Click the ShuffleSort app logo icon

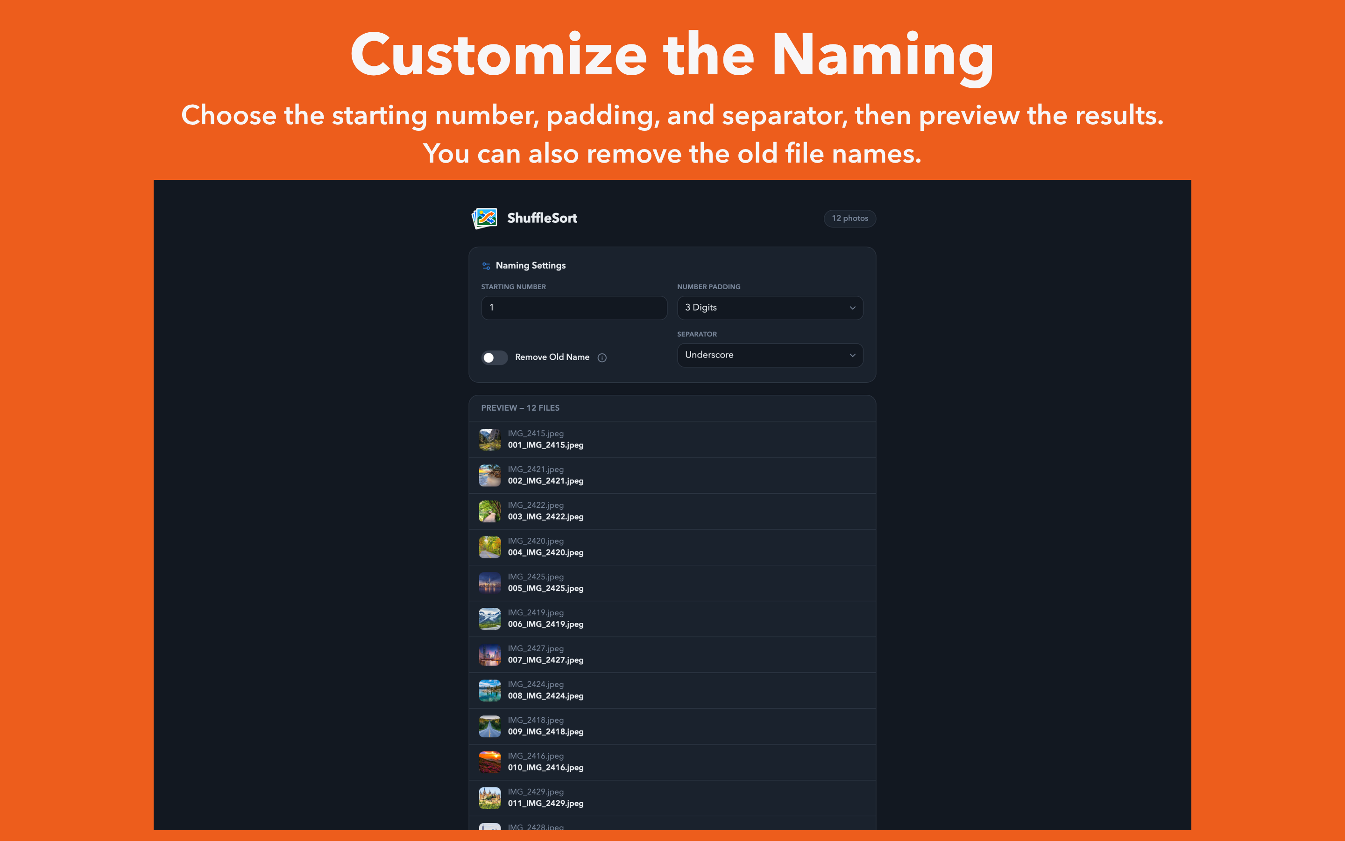point(484,218)
